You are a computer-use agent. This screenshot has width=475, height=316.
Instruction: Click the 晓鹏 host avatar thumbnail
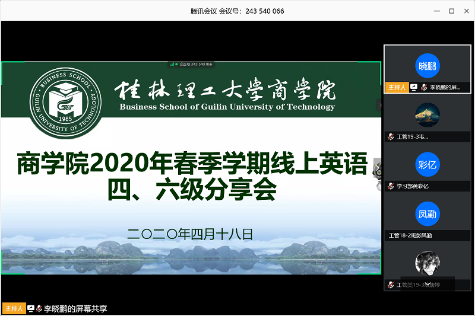coord(427,66)
